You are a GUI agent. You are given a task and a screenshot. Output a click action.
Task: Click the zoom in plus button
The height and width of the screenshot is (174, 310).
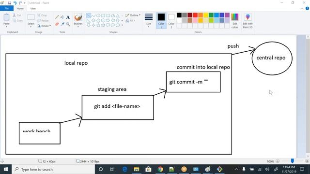coord(307,161)
